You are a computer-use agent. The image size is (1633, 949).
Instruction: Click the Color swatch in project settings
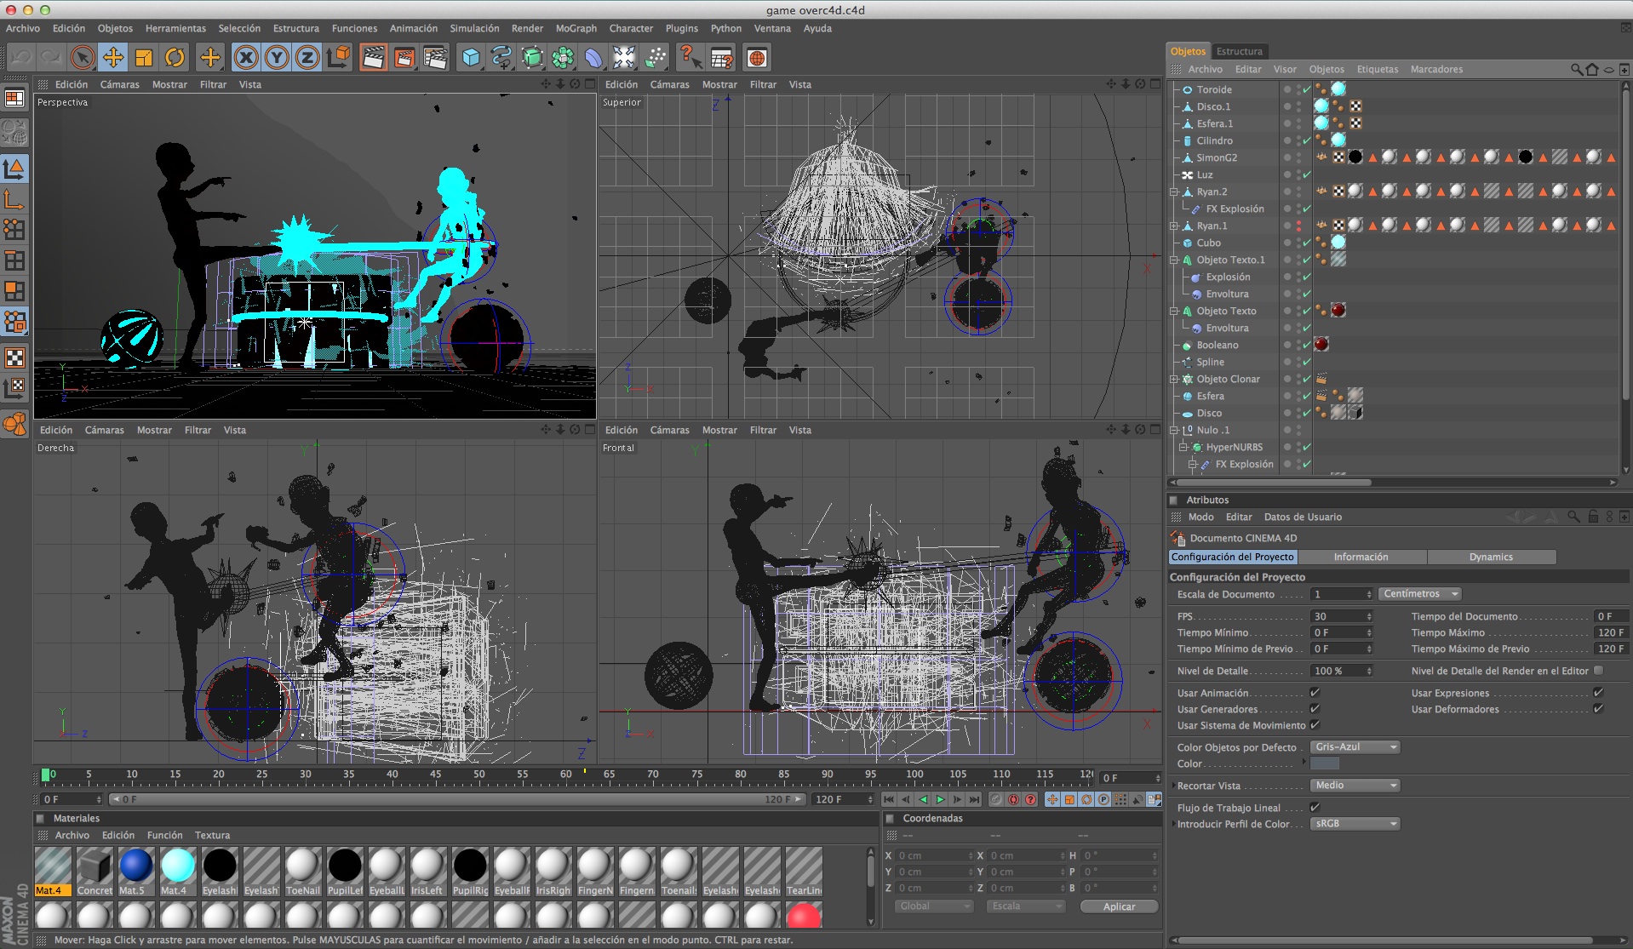pos(1325,763)
